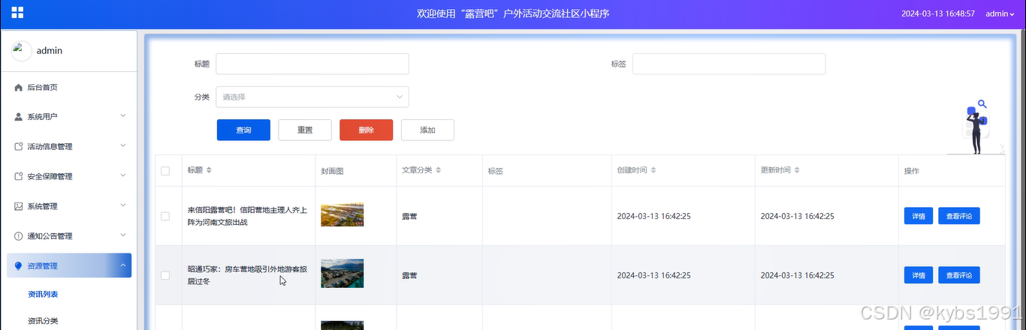Image resolution: width=1026 pixels, height=330 pixels.
Task: Click the 活动信息管理 menu item
Action: (68, 147)
